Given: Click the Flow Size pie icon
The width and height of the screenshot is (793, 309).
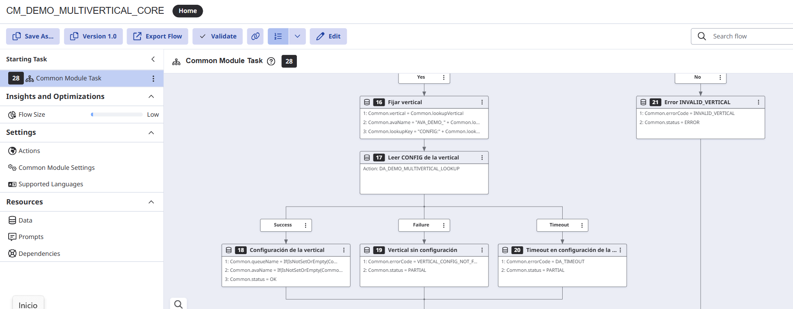Looking at the screenshot, I should pyautogui.click(x=12, y=115).
